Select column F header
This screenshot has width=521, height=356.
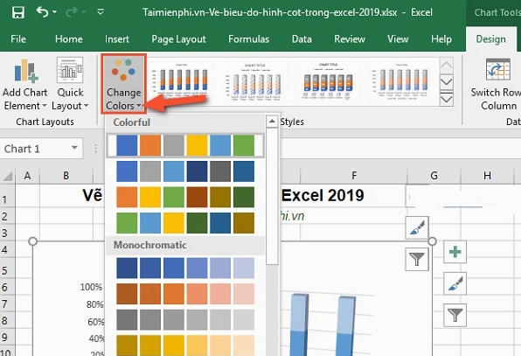(354, 175)
